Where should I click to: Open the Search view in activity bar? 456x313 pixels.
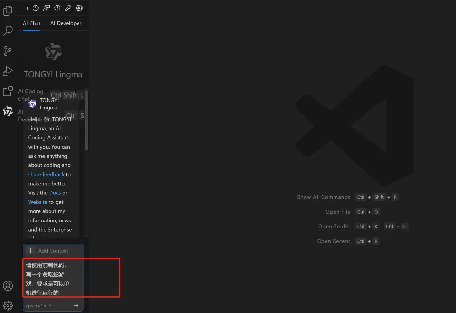8,31
